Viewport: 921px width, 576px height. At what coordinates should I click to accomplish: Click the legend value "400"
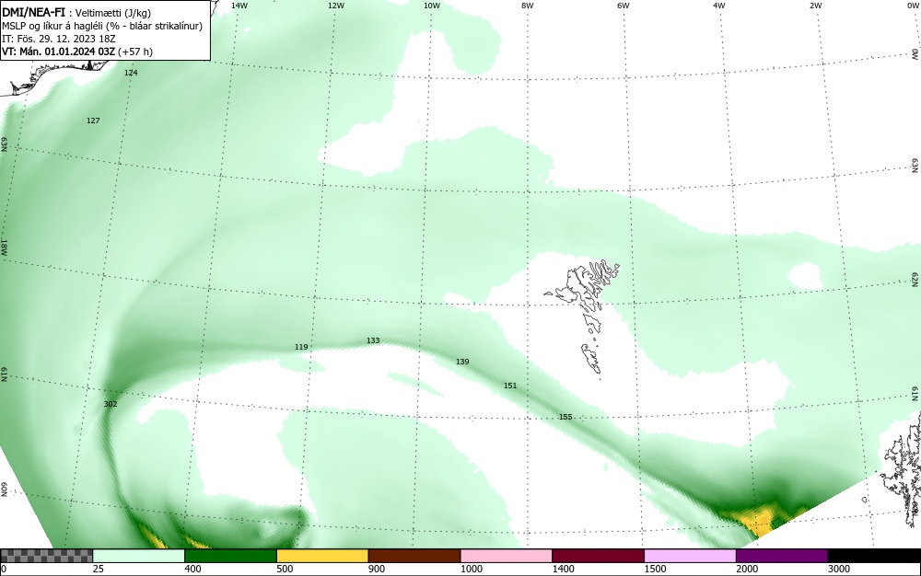[x=192, y=569]
